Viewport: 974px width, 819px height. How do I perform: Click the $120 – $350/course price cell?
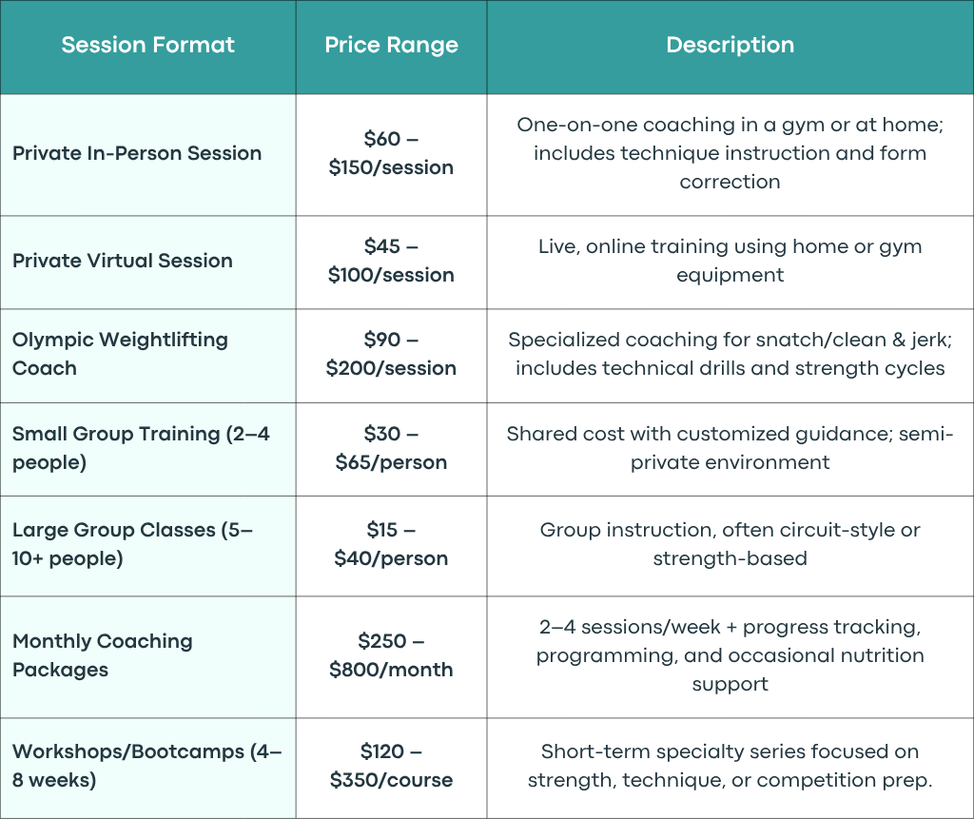391,768
